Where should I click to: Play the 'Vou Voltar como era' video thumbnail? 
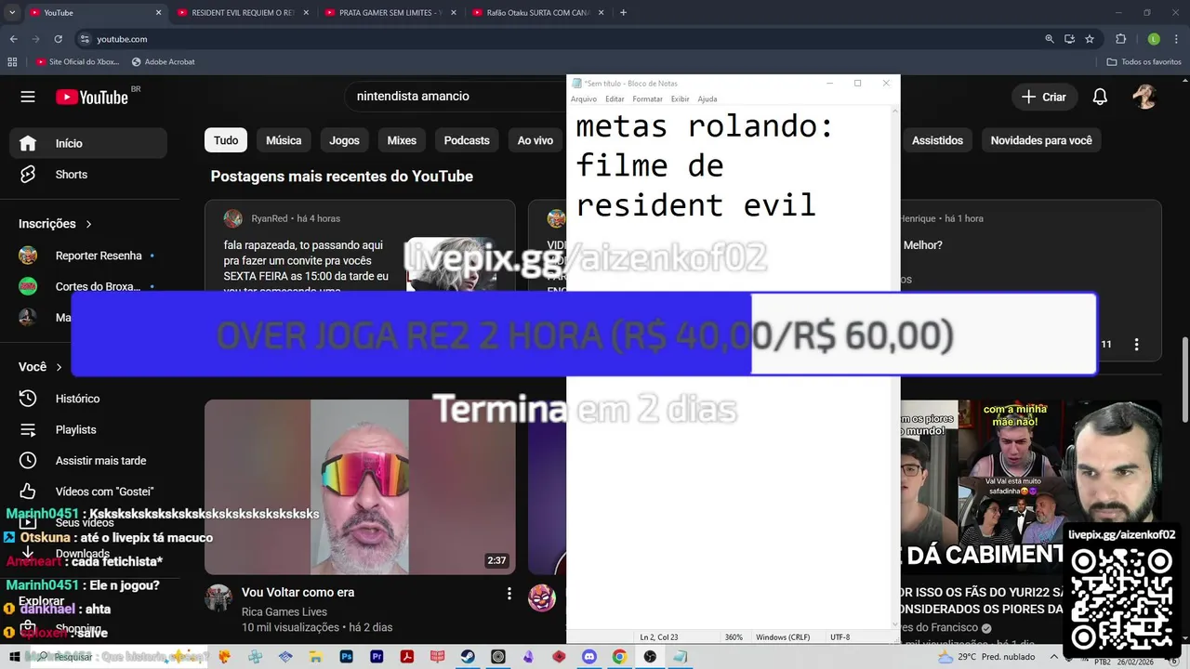[x=360, y=487]
